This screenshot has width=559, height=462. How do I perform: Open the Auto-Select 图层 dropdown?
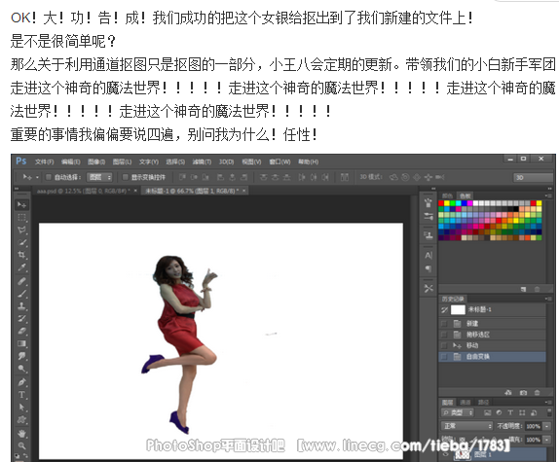tap(100, 177)
